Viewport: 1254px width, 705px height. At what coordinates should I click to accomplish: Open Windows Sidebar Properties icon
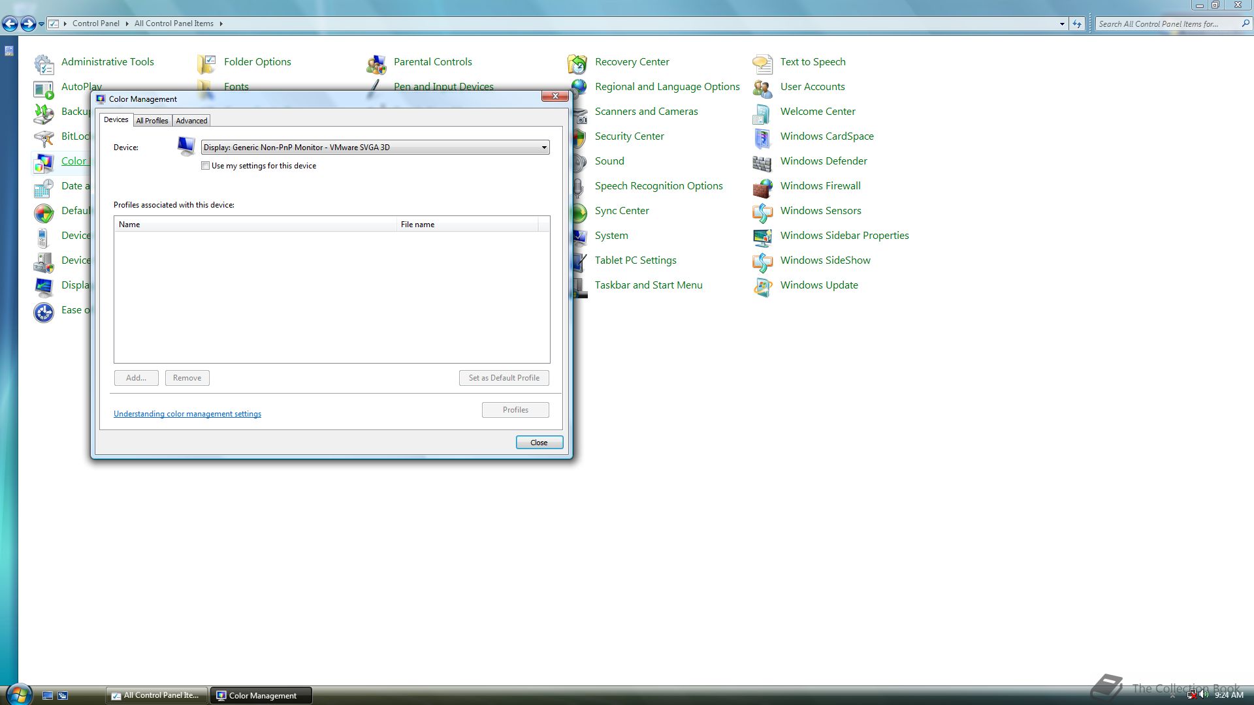click(763, 237)
